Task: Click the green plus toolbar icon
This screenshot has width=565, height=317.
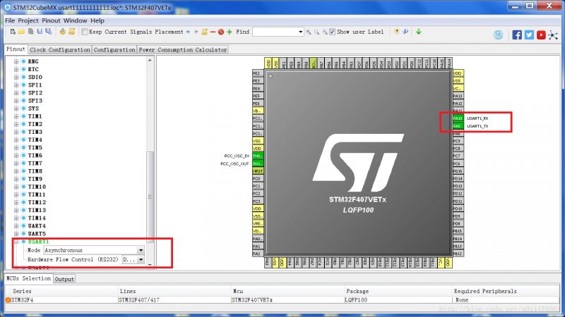Action: tap(230, 32)
